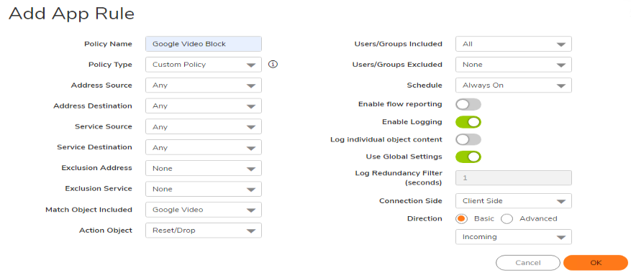Switch off Use Global Settings toggle
Viewport: 631px width, 275px height.
(468, 157)
